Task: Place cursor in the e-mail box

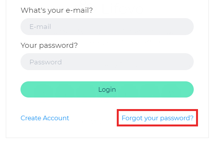Action: coord(107,27)
